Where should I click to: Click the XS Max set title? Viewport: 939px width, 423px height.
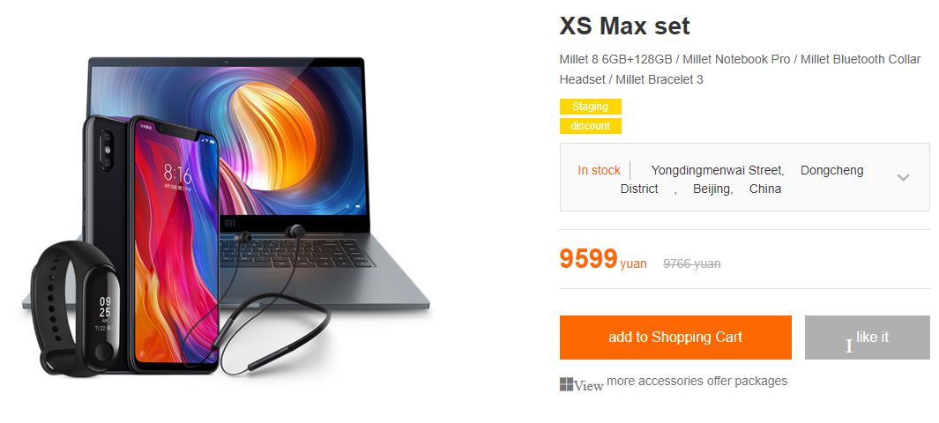point(624,26)
